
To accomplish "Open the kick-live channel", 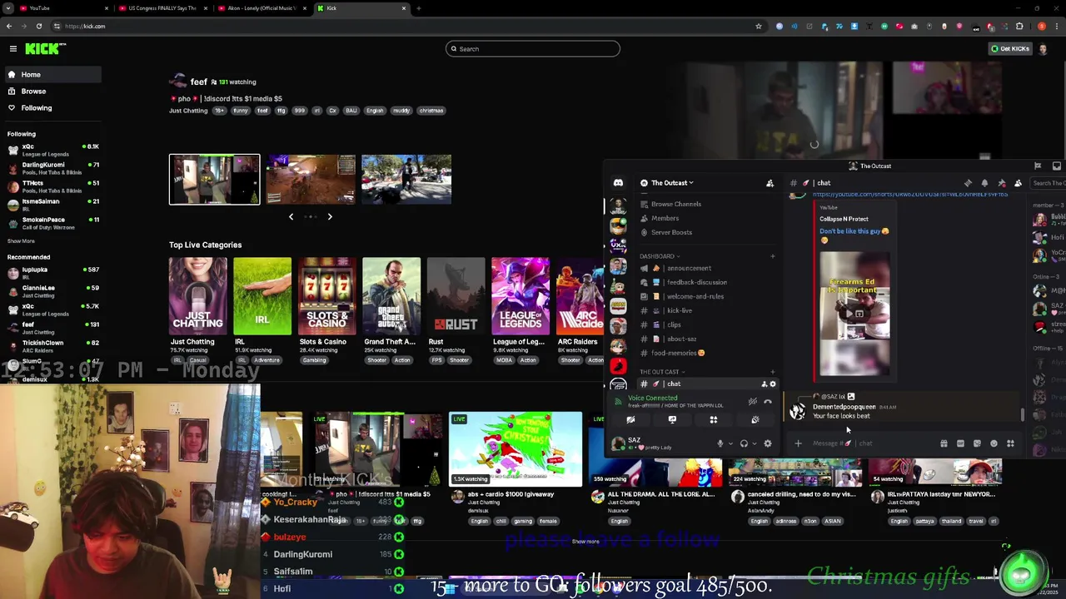I will pos(706,311).
